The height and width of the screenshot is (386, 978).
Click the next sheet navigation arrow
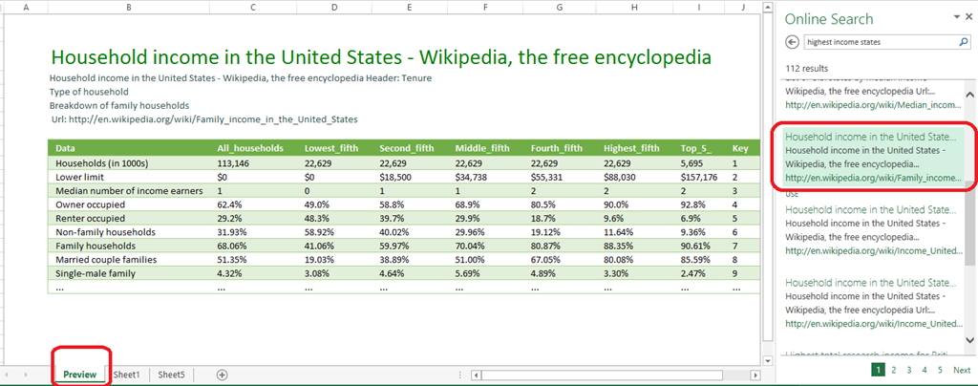(x=26, y=375)
